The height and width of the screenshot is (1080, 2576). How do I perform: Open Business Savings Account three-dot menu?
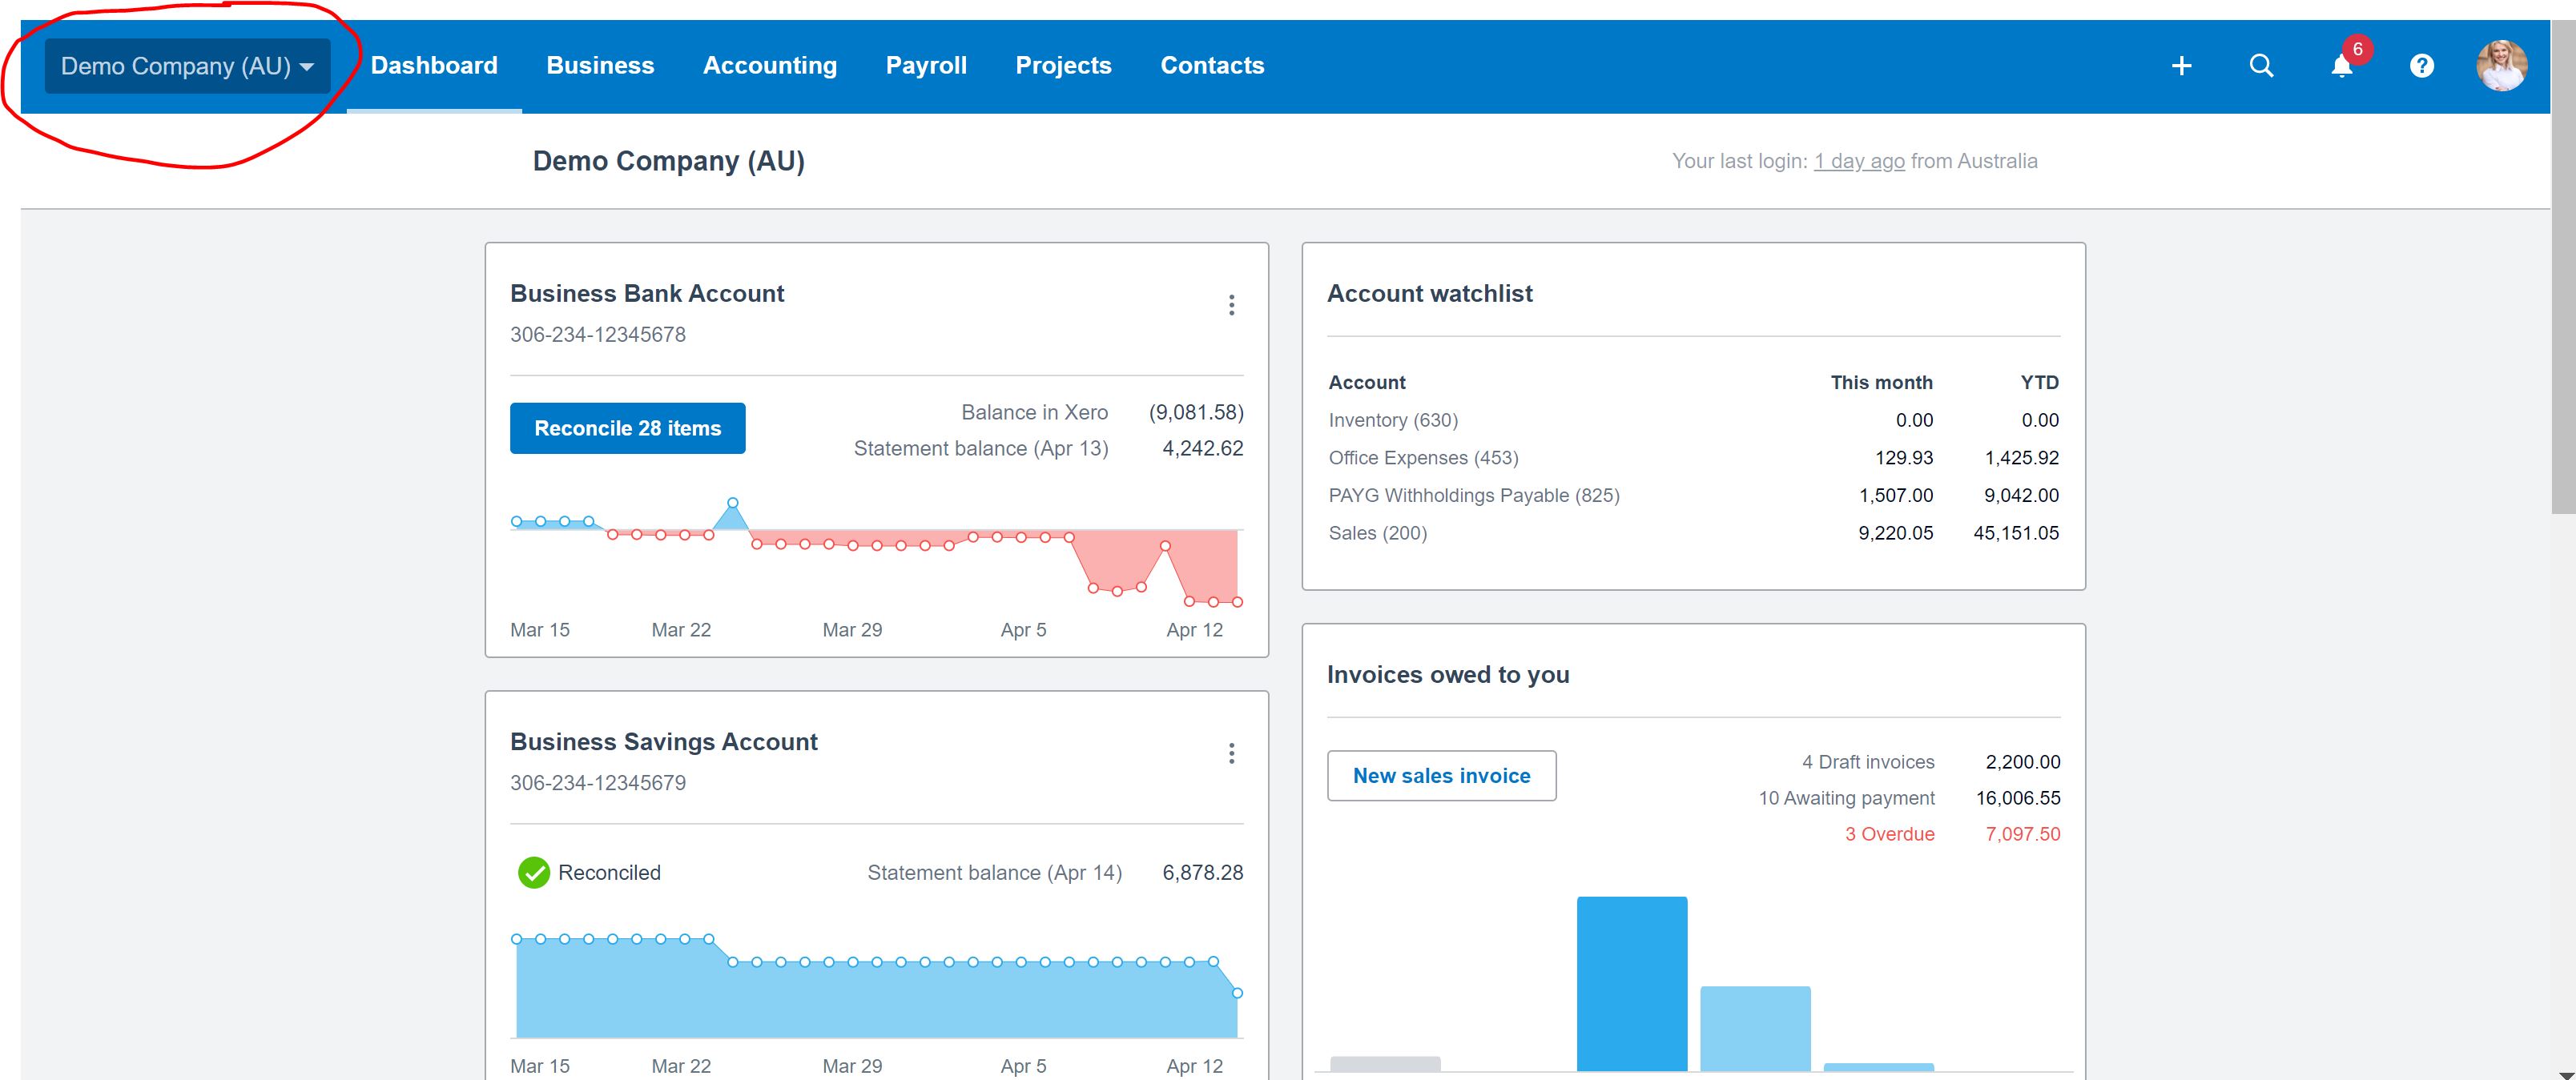[x=1231, y=753]
